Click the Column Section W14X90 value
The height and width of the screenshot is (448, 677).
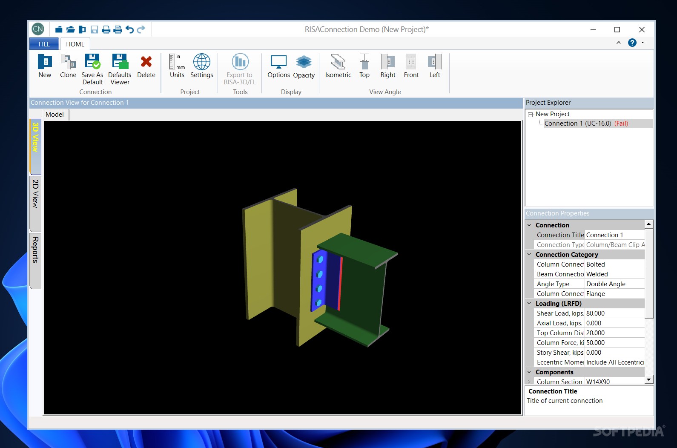(615, 382)
